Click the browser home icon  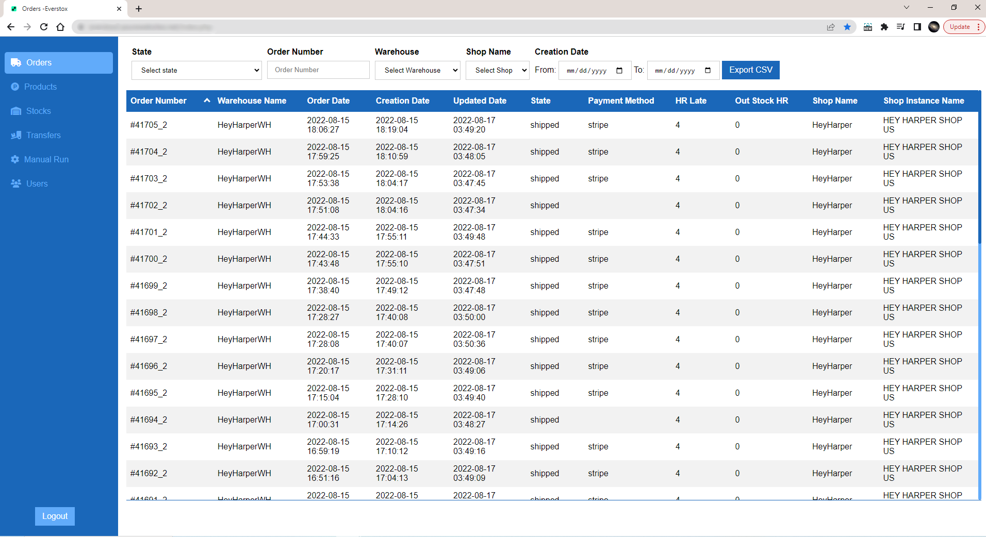60,27
